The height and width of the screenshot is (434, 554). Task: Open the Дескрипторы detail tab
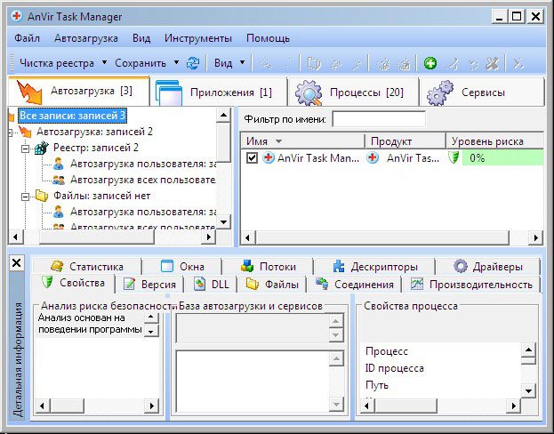coord(375,266)
